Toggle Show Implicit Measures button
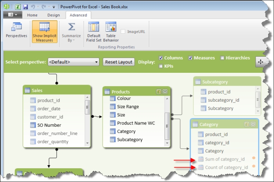 (45, 32)
